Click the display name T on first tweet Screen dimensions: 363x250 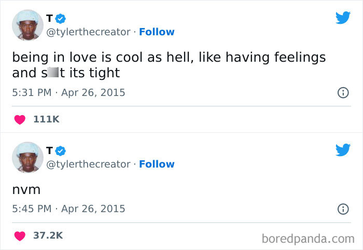tap(49, 19)
